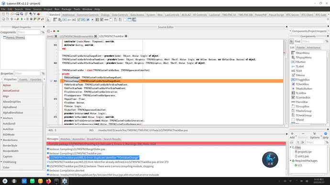
Task: Select the TMemo icon in palette toolbar
Action: 78,20
